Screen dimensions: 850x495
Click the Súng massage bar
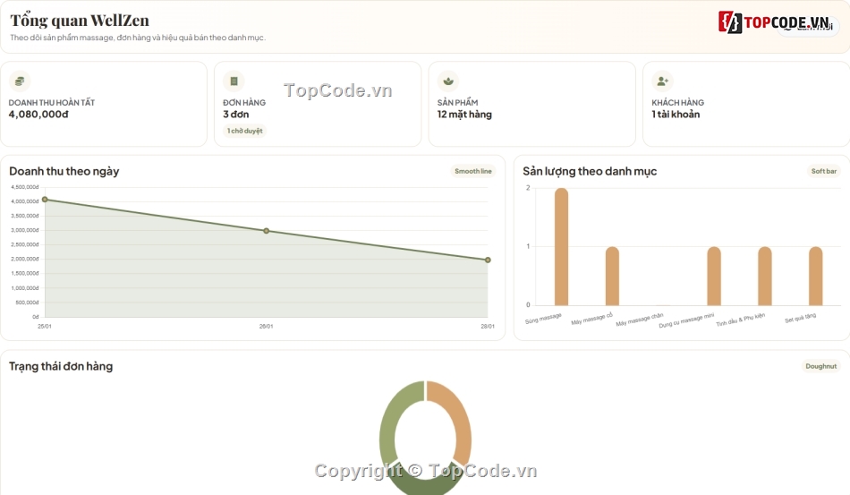pos(562,247)
